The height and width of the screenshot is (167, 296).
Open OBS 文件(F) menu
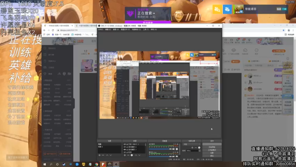click(x=101, y=30)
